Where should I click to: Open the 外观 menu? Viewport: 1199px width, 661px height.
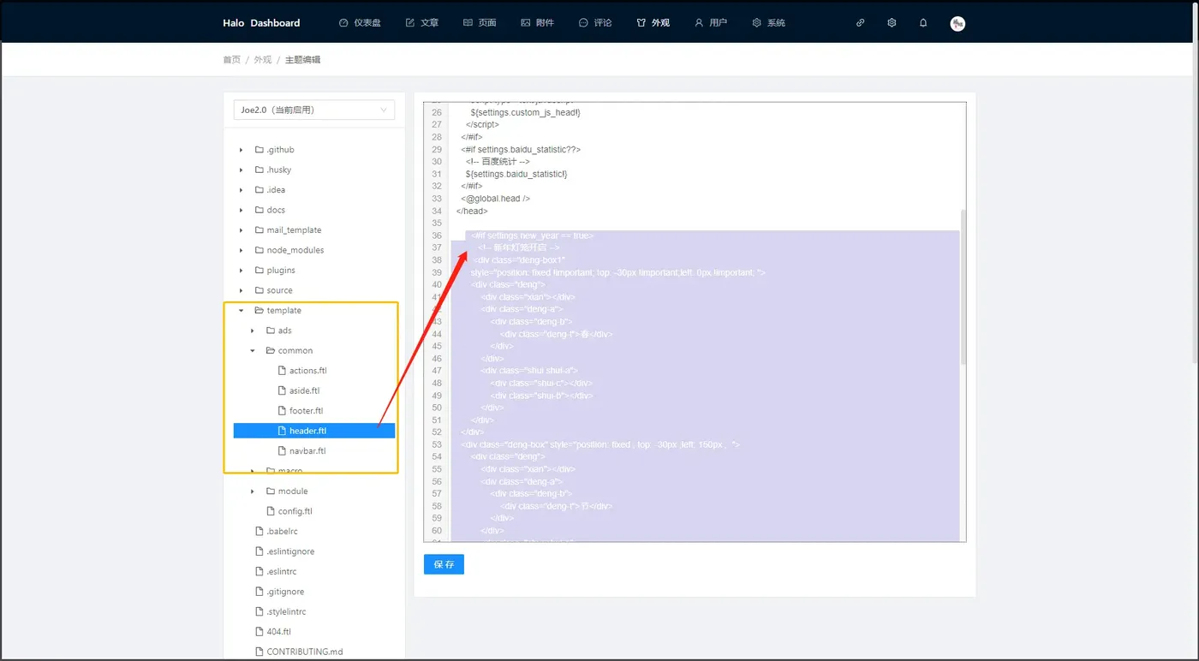[x=653, y=23]
